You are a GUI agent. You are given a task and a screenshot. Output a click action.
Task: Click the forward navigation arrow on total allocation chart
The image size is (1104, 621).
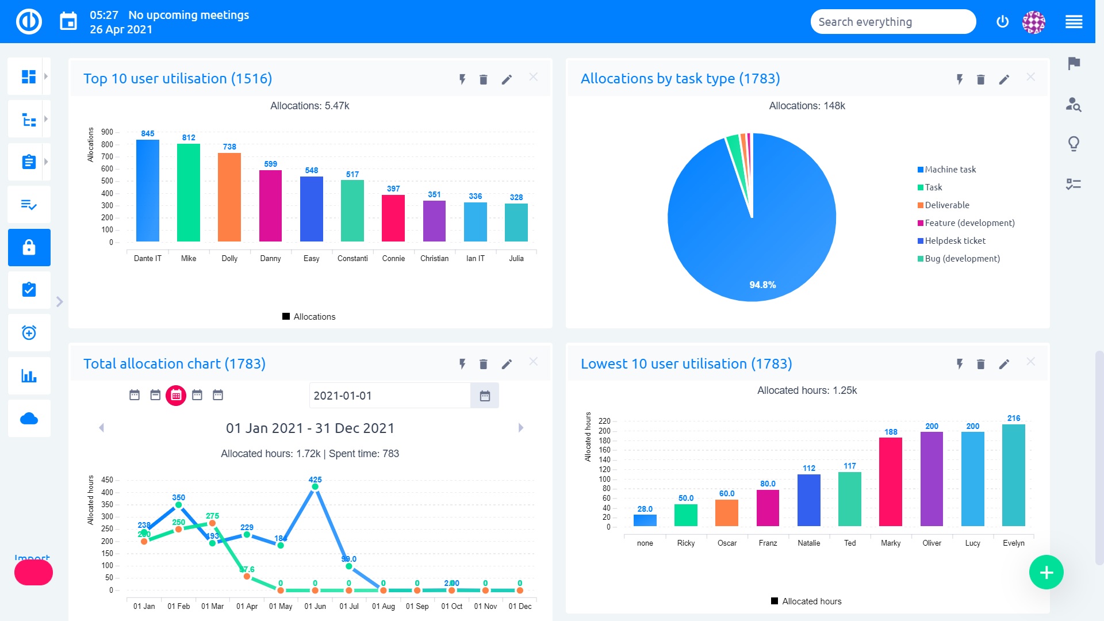[520, 428]
